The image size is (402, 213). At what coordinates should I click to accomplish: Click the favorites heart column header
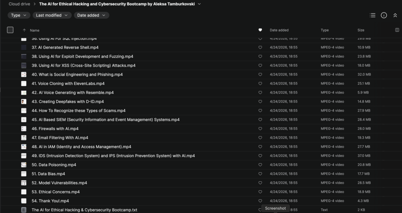click(x=260, y=30)
